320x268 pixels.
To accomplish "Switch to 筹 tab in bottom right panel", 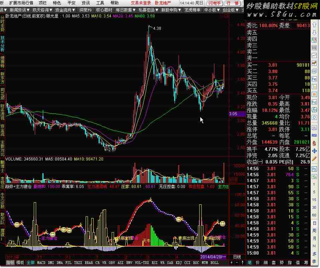I will [306, 263].
